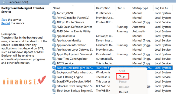Click the Automatic startup type of AMD External Events
176x94 pixels.
pyautogui.click(x=139, y=31)
